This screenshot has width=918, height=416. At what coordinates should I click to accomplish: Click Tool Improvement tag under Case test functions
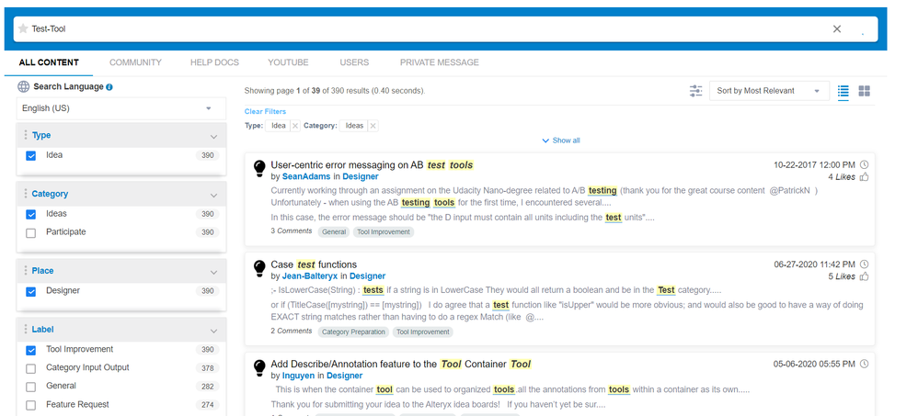pos(423,332)
